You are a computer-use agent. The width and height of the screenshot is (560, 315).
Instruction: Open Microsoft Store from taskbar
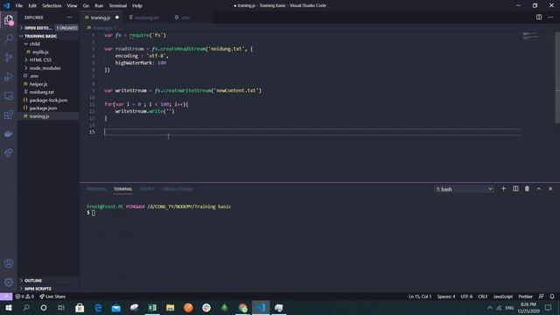tap(80, 307)
